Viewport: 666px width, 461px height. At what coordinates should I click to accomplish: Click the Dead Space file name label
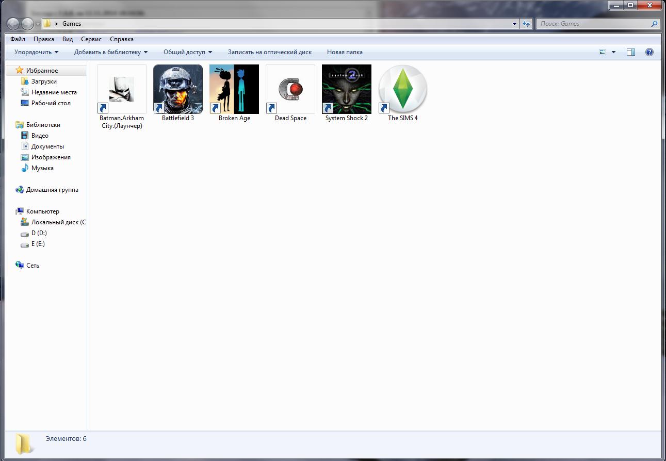click(290, 118)
